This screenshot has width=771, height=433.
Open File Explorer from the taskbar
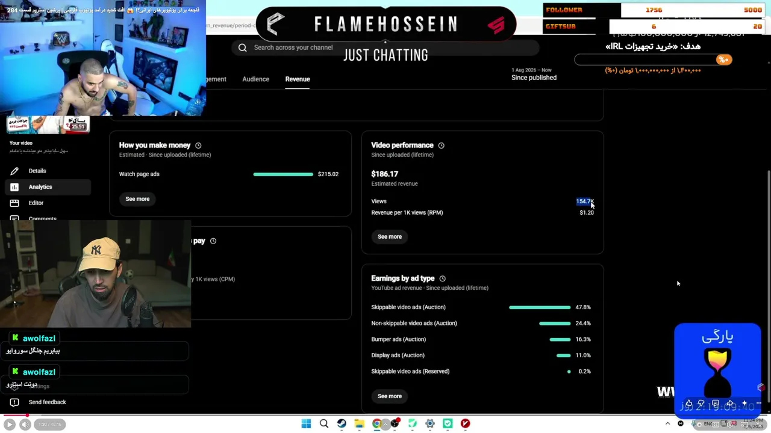point(359,424)
